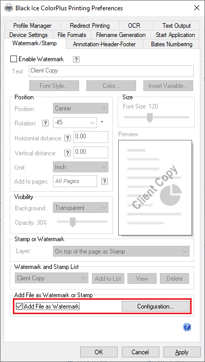Go to the Device Settings tab
The width and height of the screenshot is (205, 362).
click(x=28, y=35)
